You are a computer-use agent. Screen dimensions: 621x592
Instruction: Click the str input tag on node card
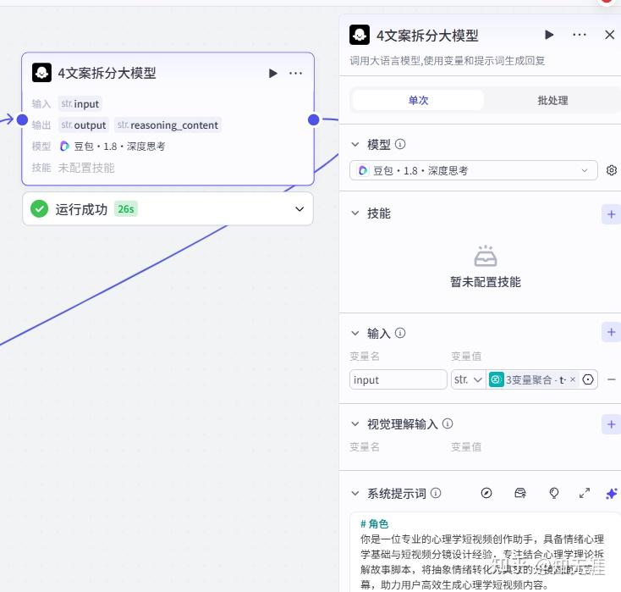(80, 104)
